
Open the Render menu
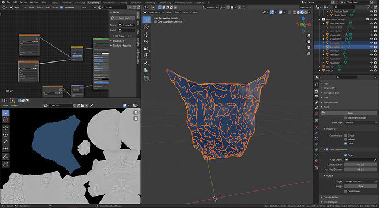pyautogui.click(x=24, y=2)
